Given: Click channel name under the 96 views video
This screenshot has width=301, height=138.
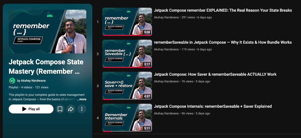Looking at the screenshot, I should [x=166, y=113].
